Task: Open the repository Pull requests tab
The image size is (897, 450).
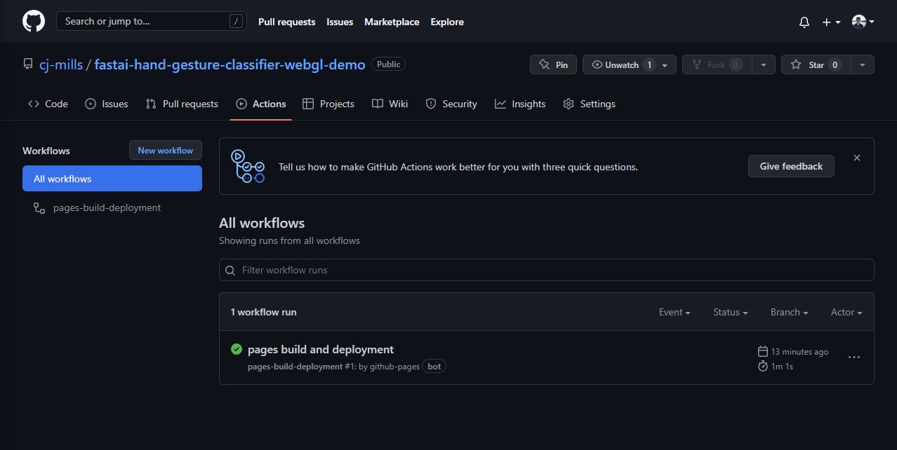Action: coord(182,104)
